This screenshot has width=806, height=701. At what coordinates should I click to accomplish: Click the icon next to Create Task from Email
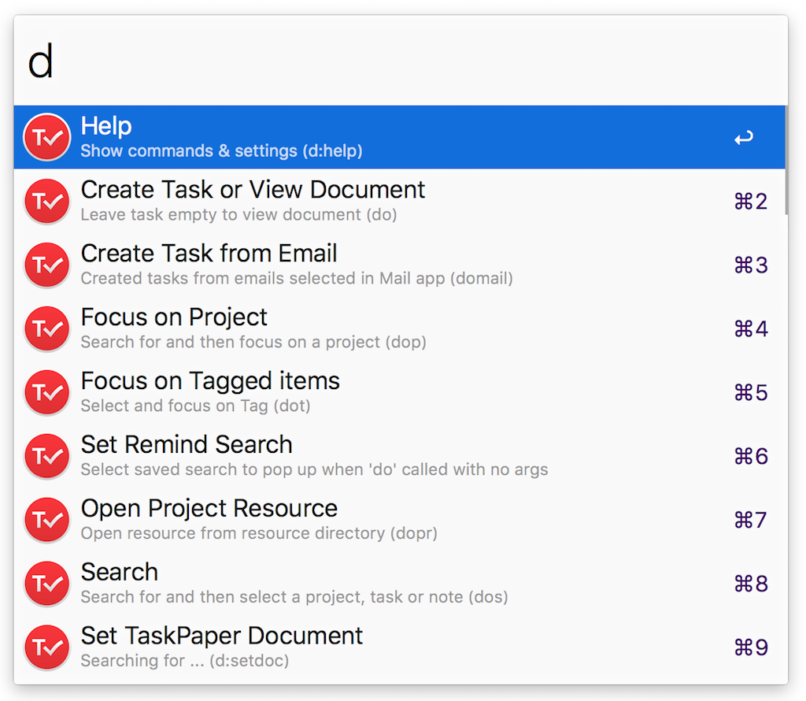click(x=47, y=265)
